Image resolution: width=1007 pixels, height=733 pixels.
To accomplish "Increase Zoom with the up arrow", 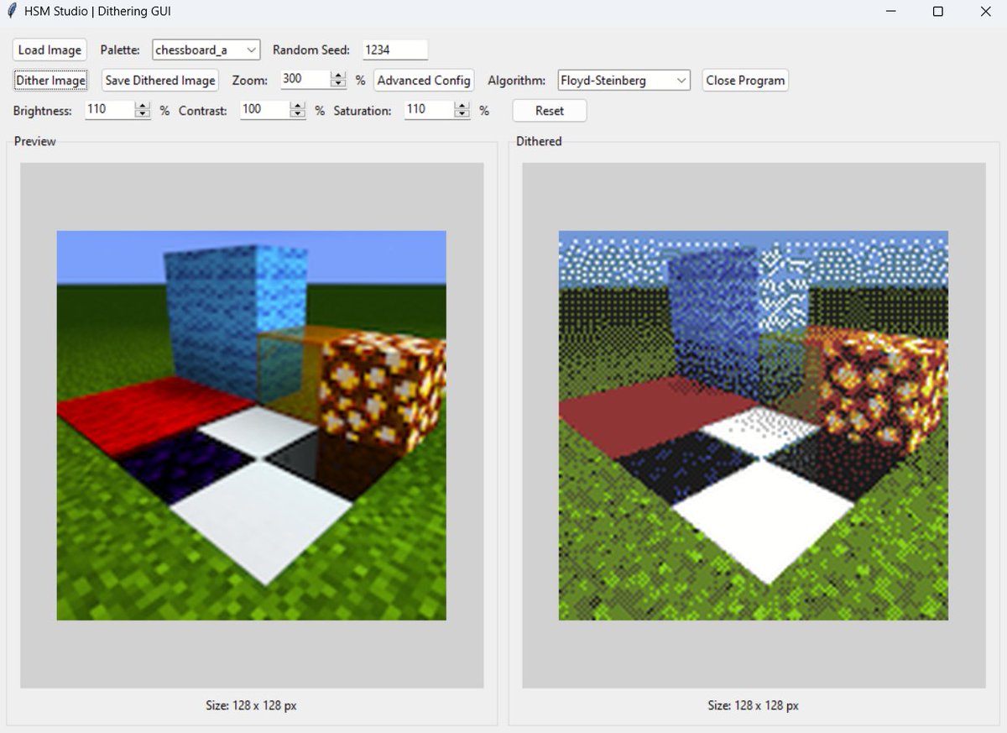I will (338, 75).
